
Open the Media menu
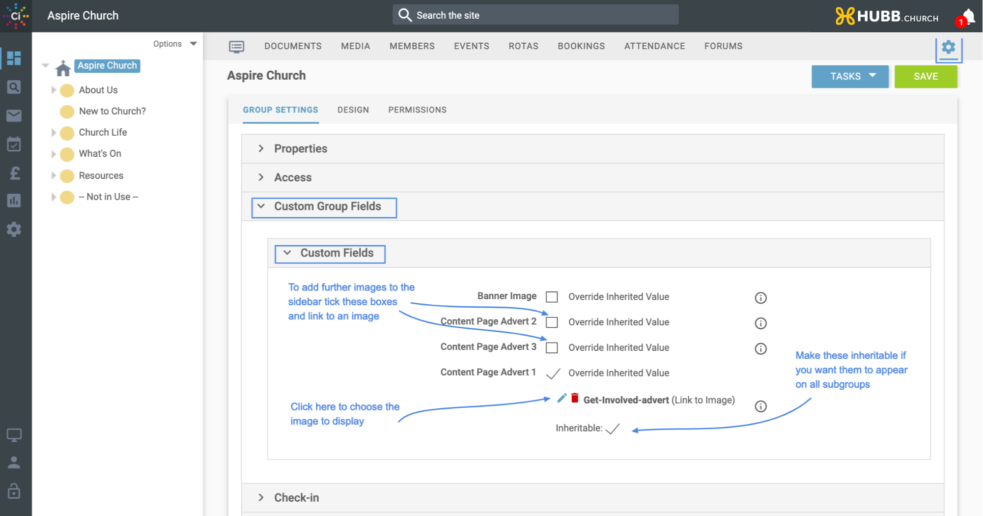coord(356,46)
